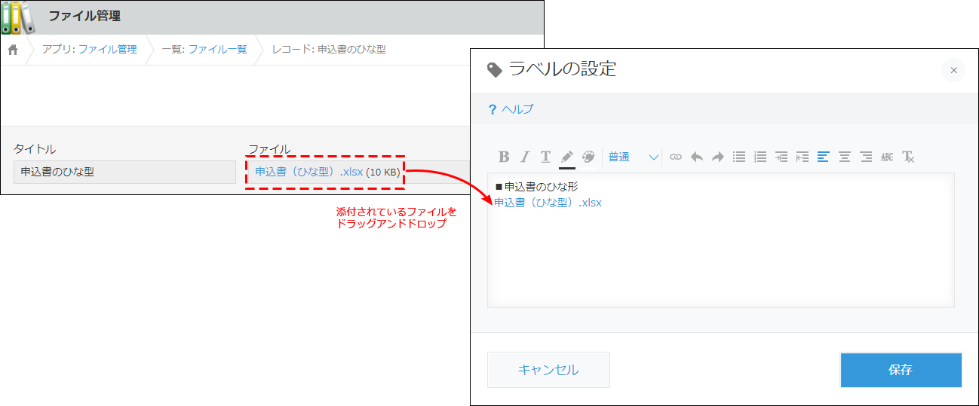
Task: Click the キャンセル button
Action: [548, 370]
